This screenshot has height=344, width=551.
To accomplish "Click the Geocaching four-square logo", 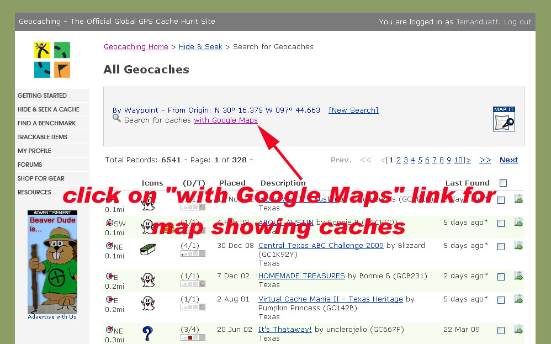I will (52, 60).
